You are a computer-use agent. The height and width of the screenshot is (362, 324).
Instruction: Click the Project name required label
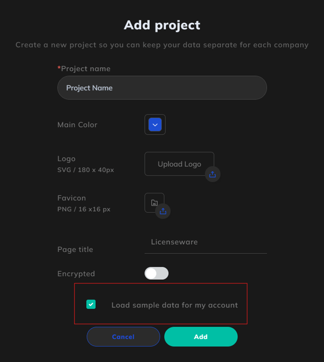coord(84,69)
